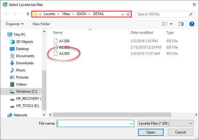Click the Cancel button

180,132
